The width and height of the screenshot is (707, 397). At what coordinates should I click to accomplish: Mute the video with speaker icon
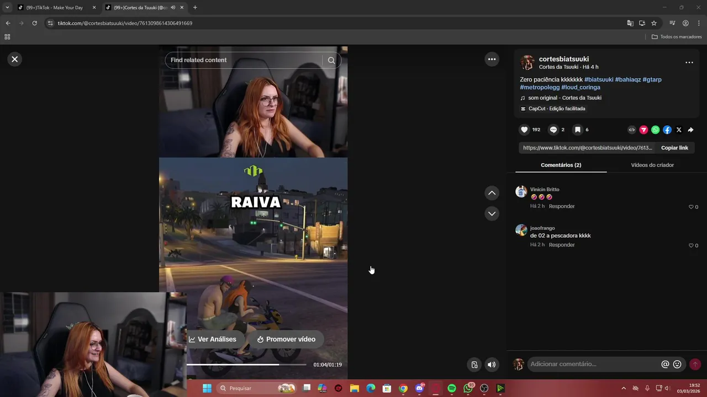pos(491,364)
